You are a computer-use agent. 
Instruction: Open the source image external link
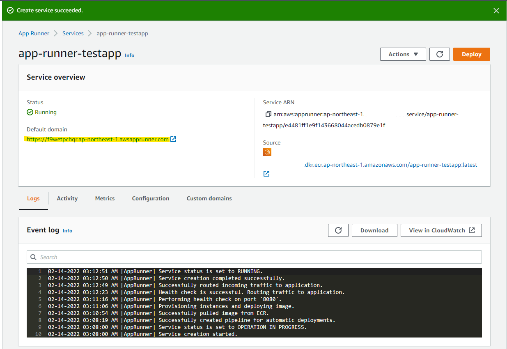pos(266,173)
